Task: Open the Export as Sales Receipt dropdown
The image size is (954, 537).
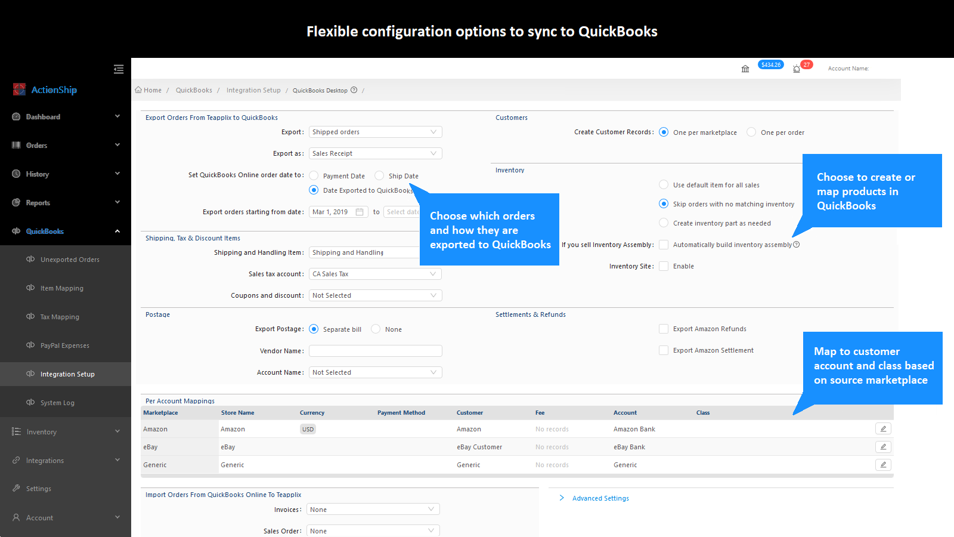Action: click(x=376, y=153)
